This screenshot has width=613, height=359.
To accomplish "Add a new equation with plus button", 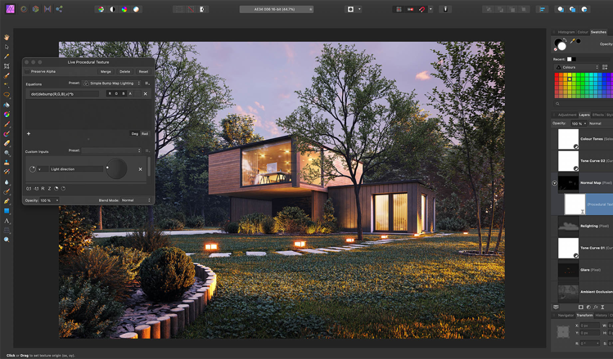I will (29, 133).
